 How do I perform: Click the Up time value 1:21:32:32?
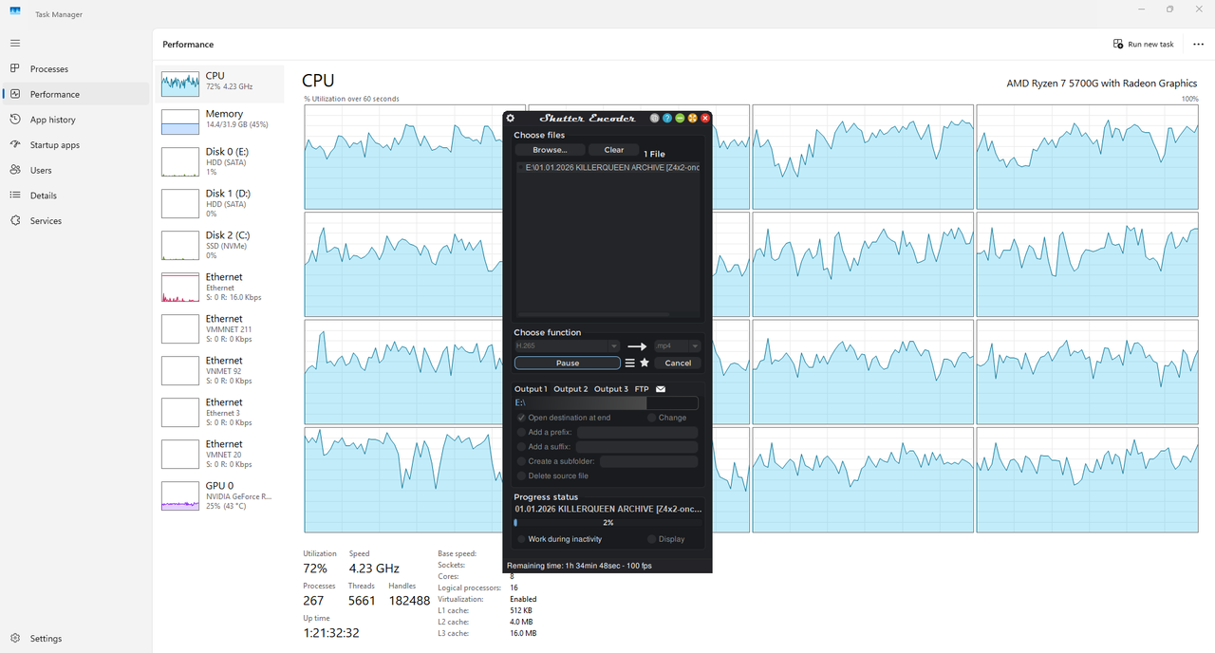(331, 633)
